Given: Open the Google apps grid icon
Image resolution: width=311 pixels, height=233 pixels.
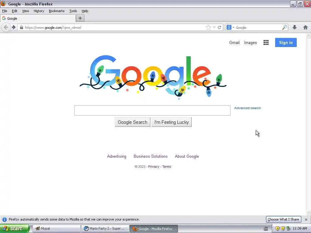Looking at the screenshot, I should click(266, 42).
